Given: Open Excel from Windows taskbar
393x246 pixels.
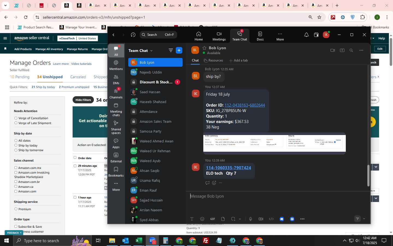Looking at the screenshot, I should pos(139,241).
